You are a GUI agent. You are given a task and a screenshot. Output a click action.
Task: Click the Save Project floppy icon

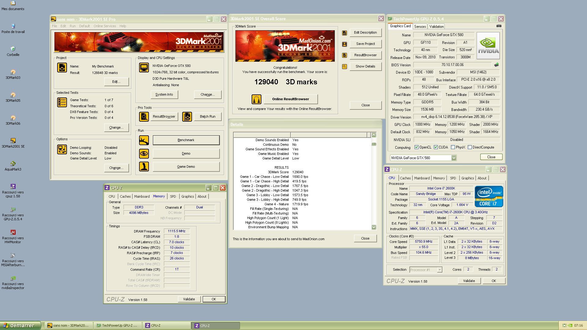345,44
